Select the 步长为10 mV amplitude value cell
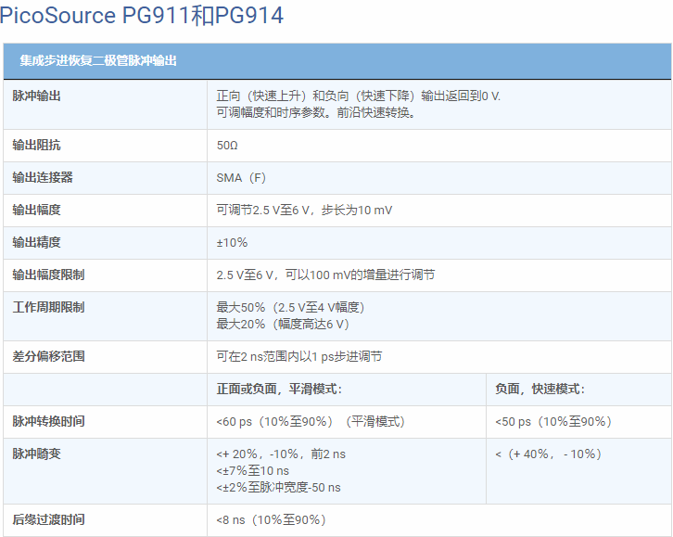The width and height of the screenshot is (673, 537). coord(304,211)
